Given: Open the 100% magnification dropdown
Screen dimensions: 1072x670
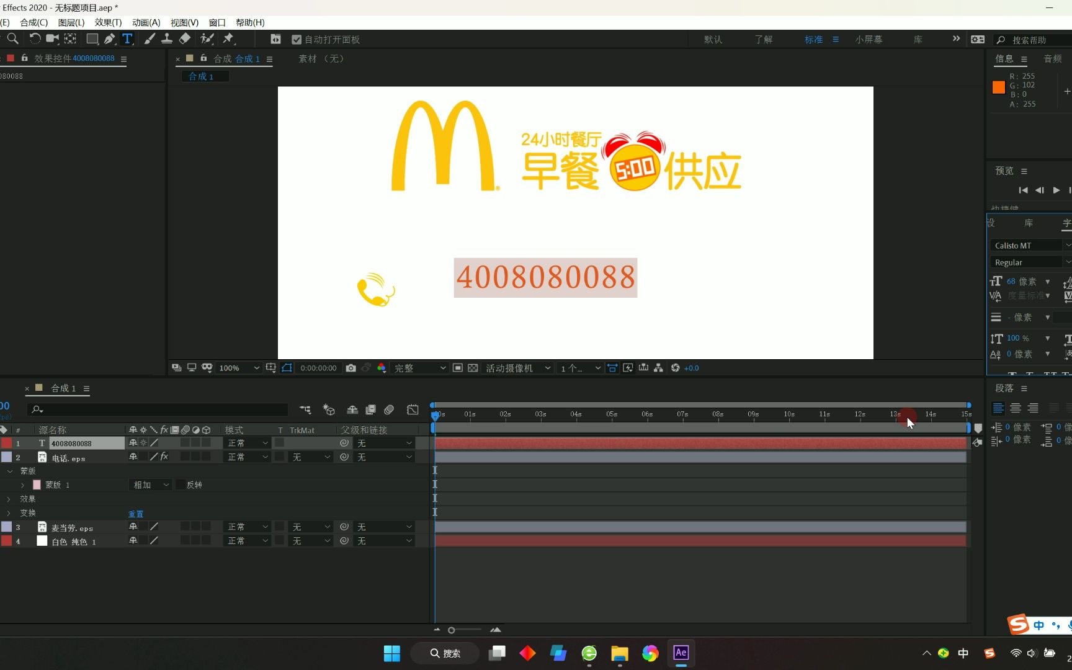Looking at the screenshot, I should [239, 368].
